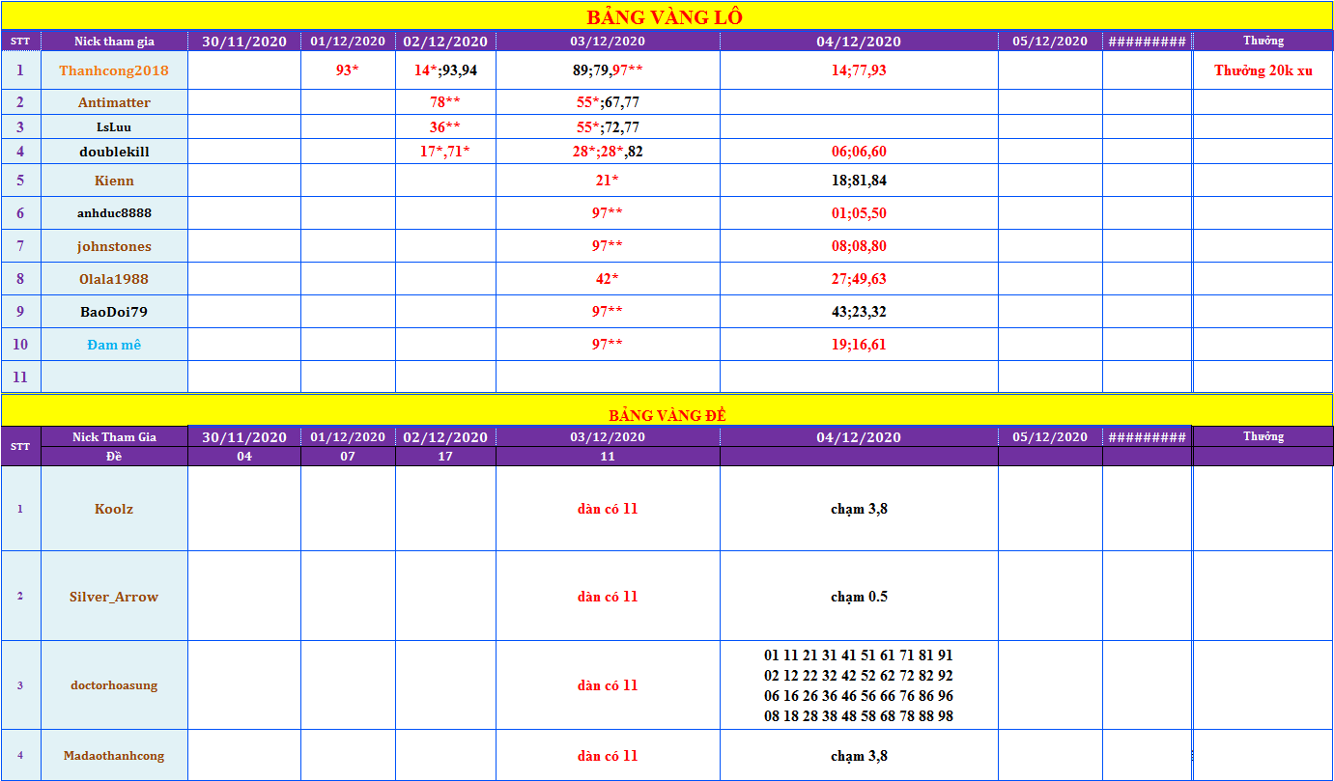Viewport: 1334px width, 781px height.
Task: Click the "17" value in the Đề row
Action: pyautogui.click(x=445, y=457)
